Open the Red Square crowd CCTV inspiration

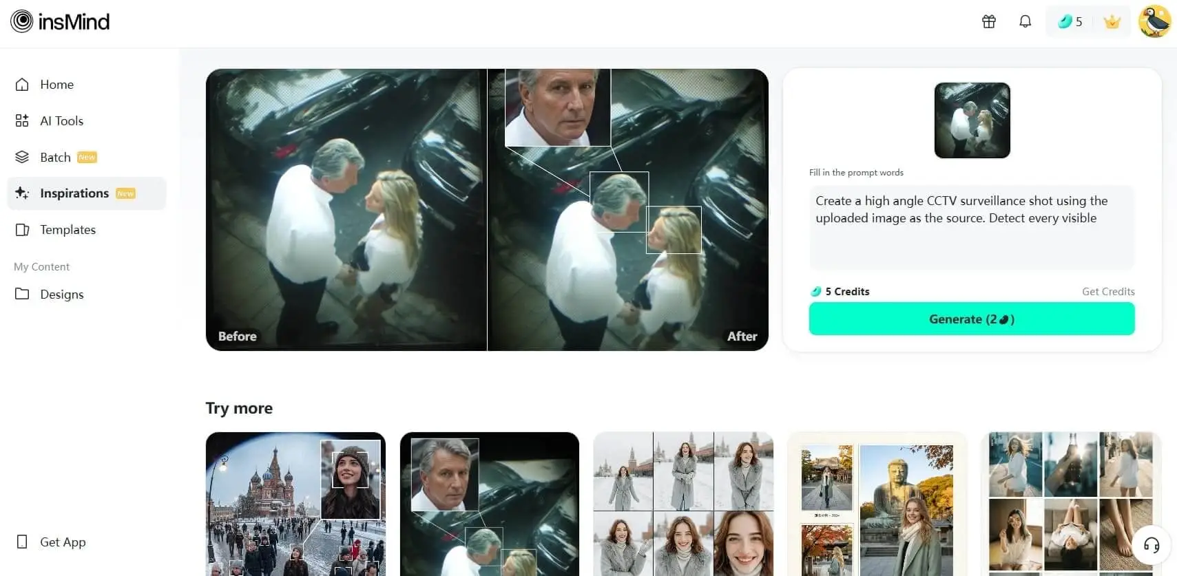(x=295, y=504)
